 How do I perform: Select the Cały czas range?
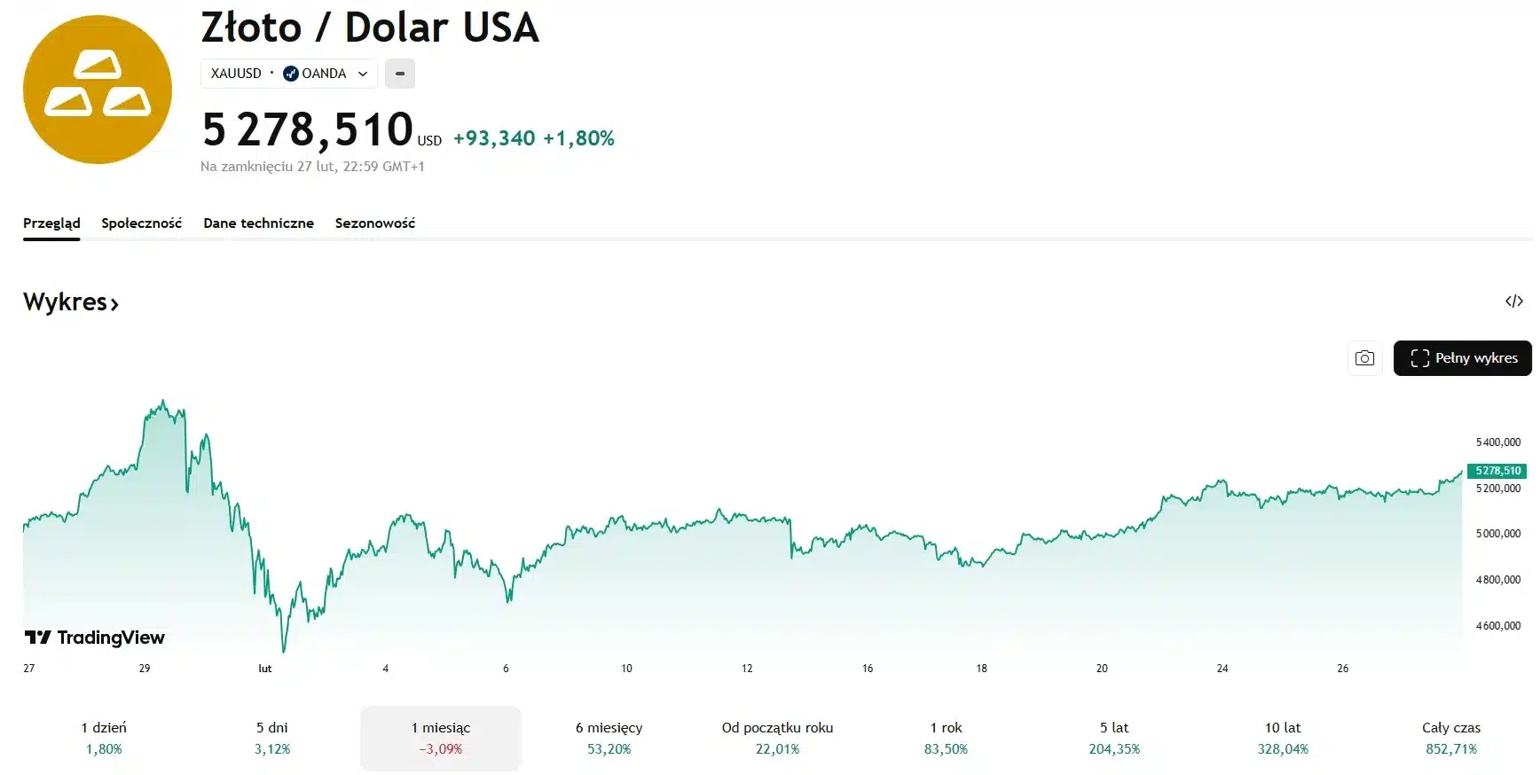click(x=1450, y=738)
